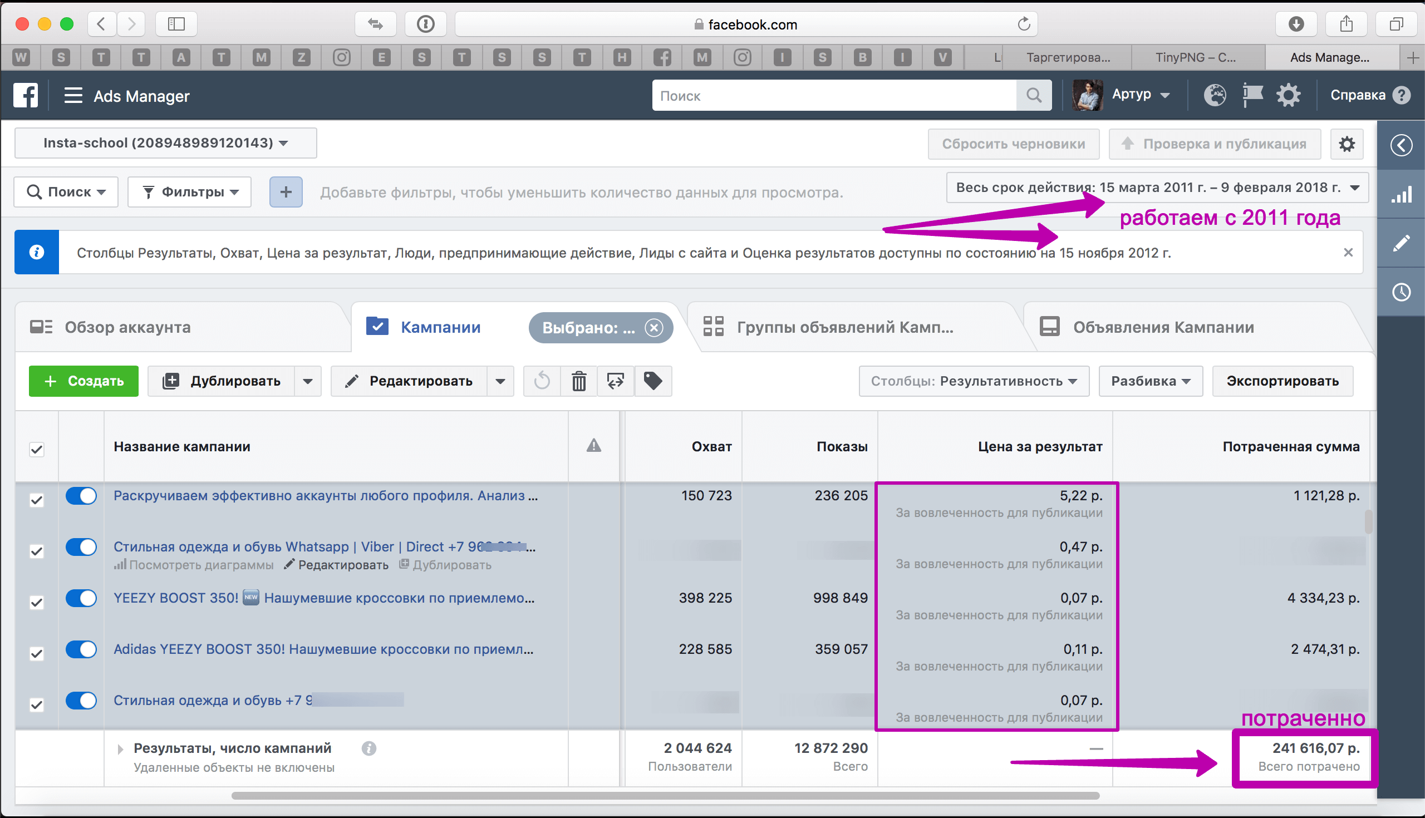Open the Столбцы: Результативность dropdown
1425x818 pixels.
coord(974,381)
